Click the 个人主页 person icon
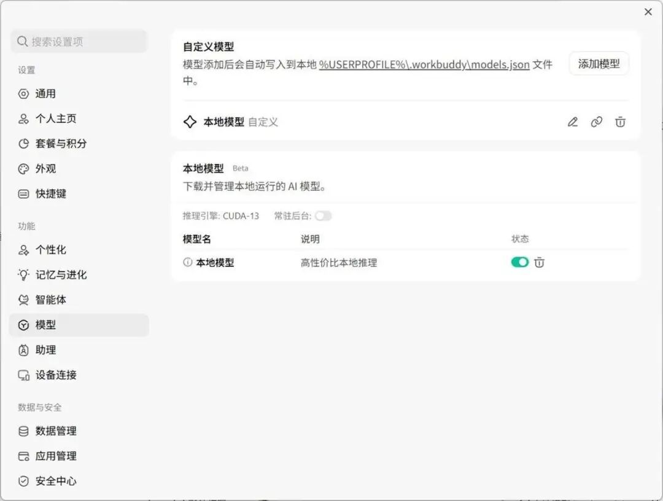 (23, 118)
